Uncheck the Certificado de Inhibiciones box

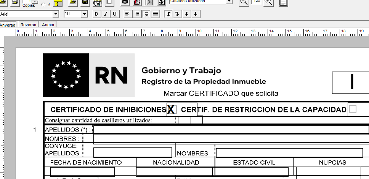pyautogui.click(x=172, y=109)
